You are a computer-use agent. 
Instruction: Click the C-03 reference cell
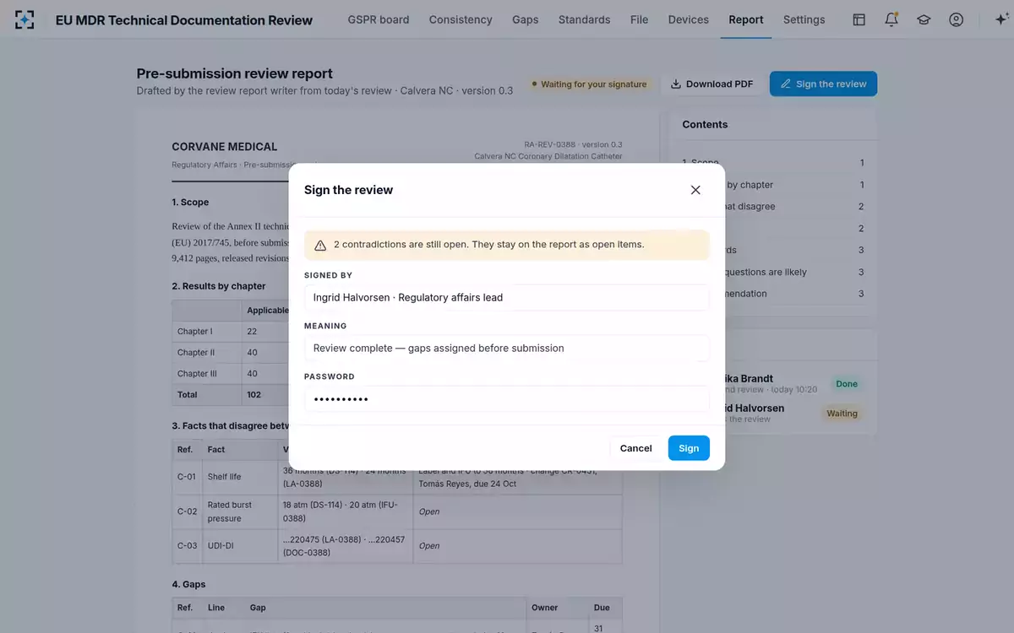(187, 546)
